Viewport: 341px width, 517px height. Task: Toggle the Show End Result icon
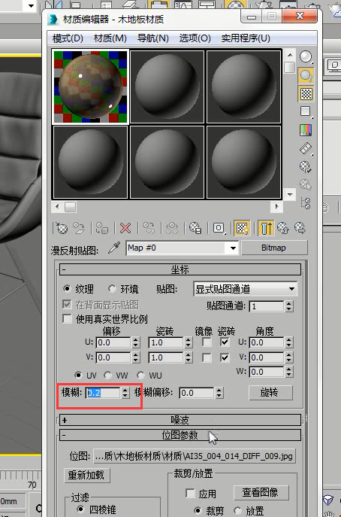point(266,228)
